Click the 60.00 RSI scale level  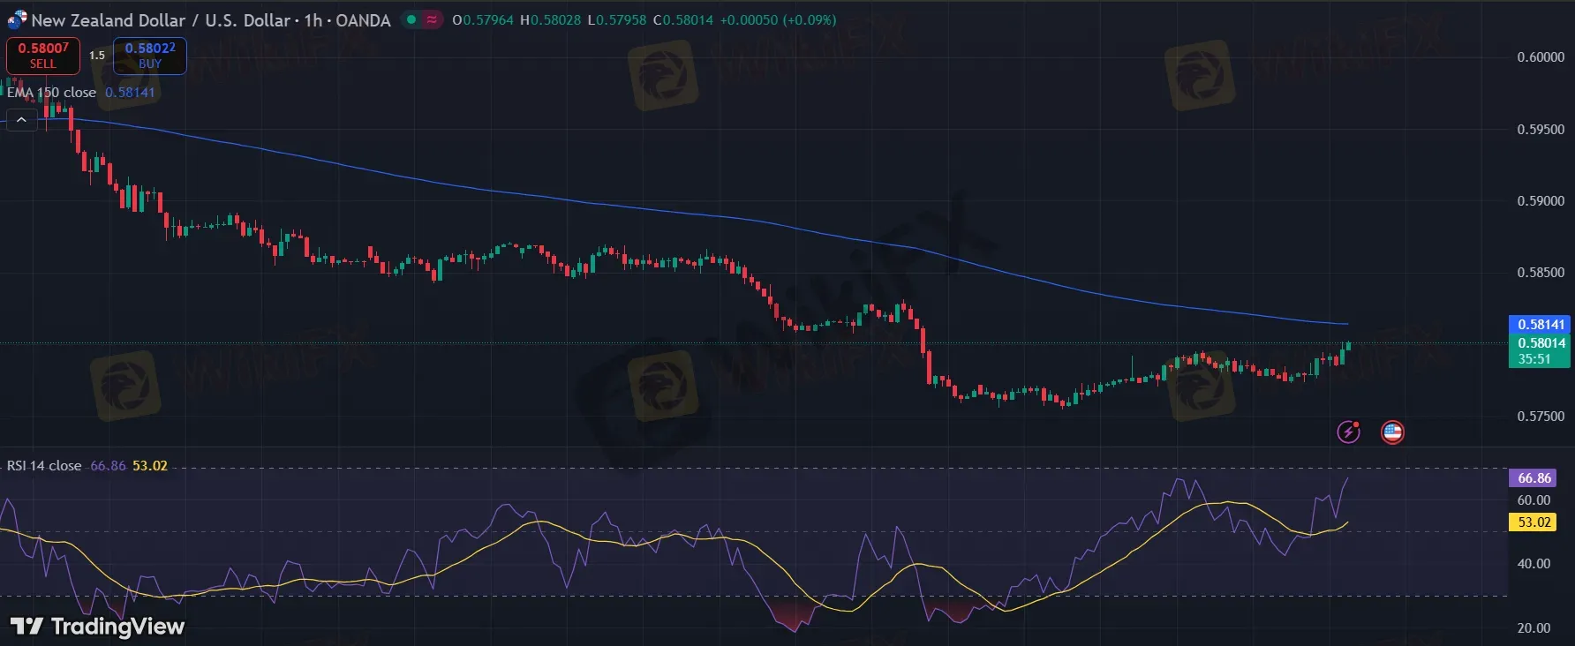click(x=1534, y=500)
